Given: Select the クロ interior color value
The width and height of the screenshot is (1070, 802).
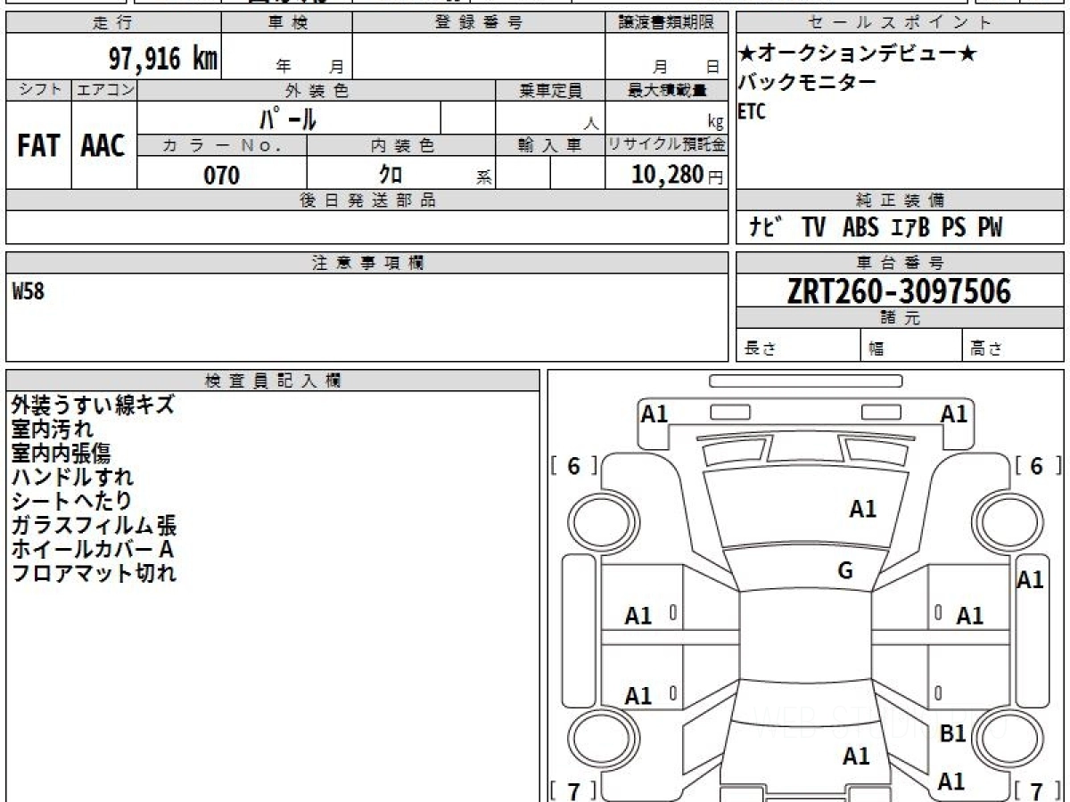Looking at the screenshot, I should pyautogui.click(x=391, y=175).
